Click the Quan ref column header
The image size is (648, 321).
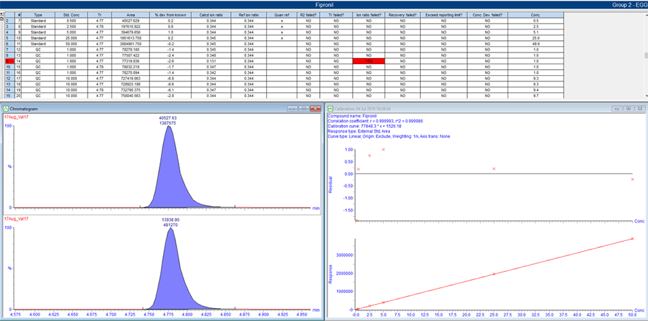pos(280,14)
